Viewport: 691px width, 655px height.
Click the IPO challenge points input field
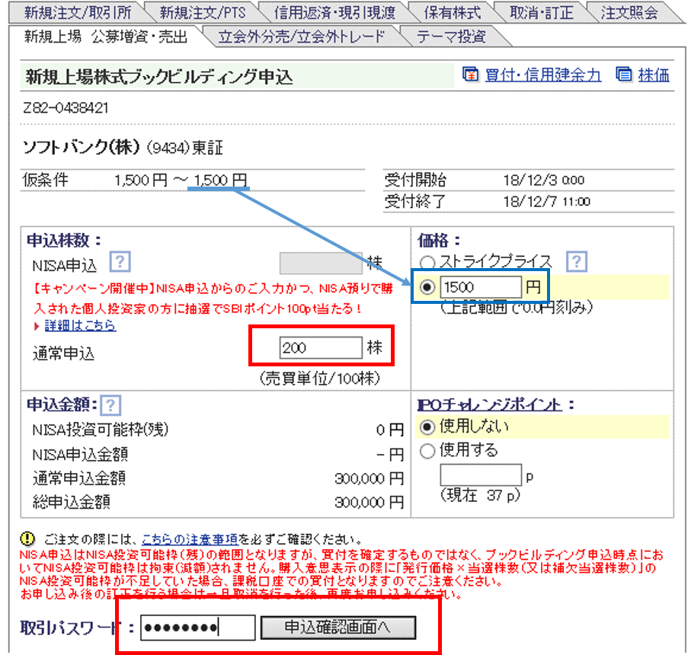pos(481,474)
